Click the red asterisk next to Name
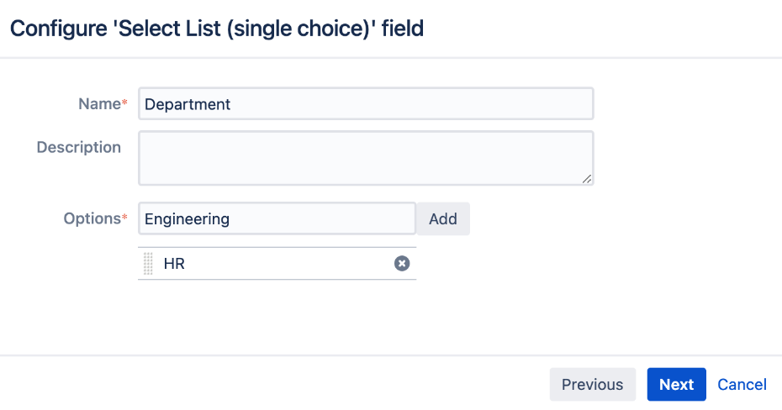782x410 pixels. [x=124, y=102]
